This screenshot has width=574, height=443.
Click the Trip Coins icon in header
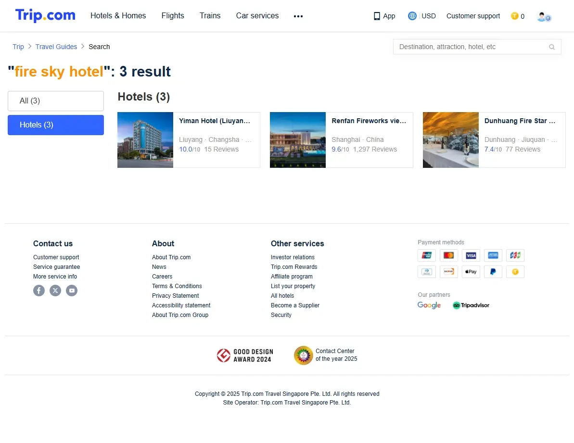[x=515, y=16]
